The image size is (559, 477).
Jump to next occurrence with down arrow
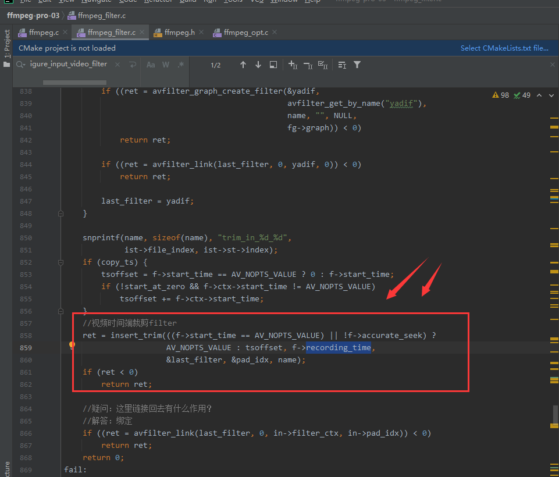258,65
